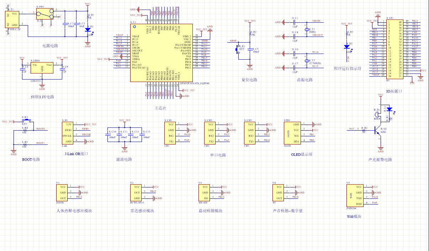Viewport: 429px width, 251px height.
Task: Click the '滤波电路' section title
Action: (124, 159)
